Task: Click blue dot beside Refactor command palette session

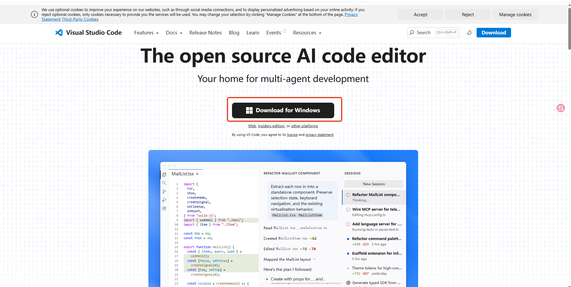Action: (x=348, y=239)
